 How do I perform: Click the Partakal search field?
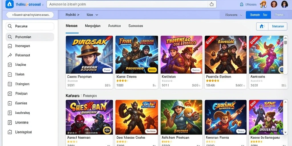pos(30,26)
